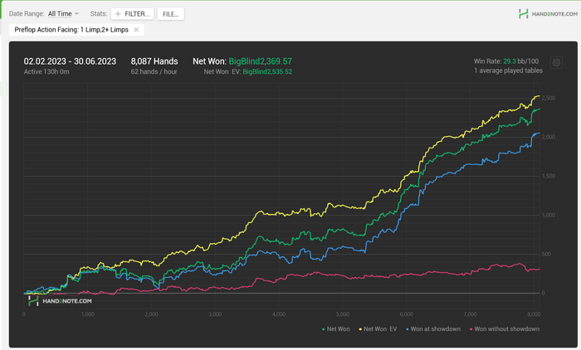Screen dimensions: 581x350
Task: Select the Preflop Action Facing filter chip text
Action: coord(71,30)
